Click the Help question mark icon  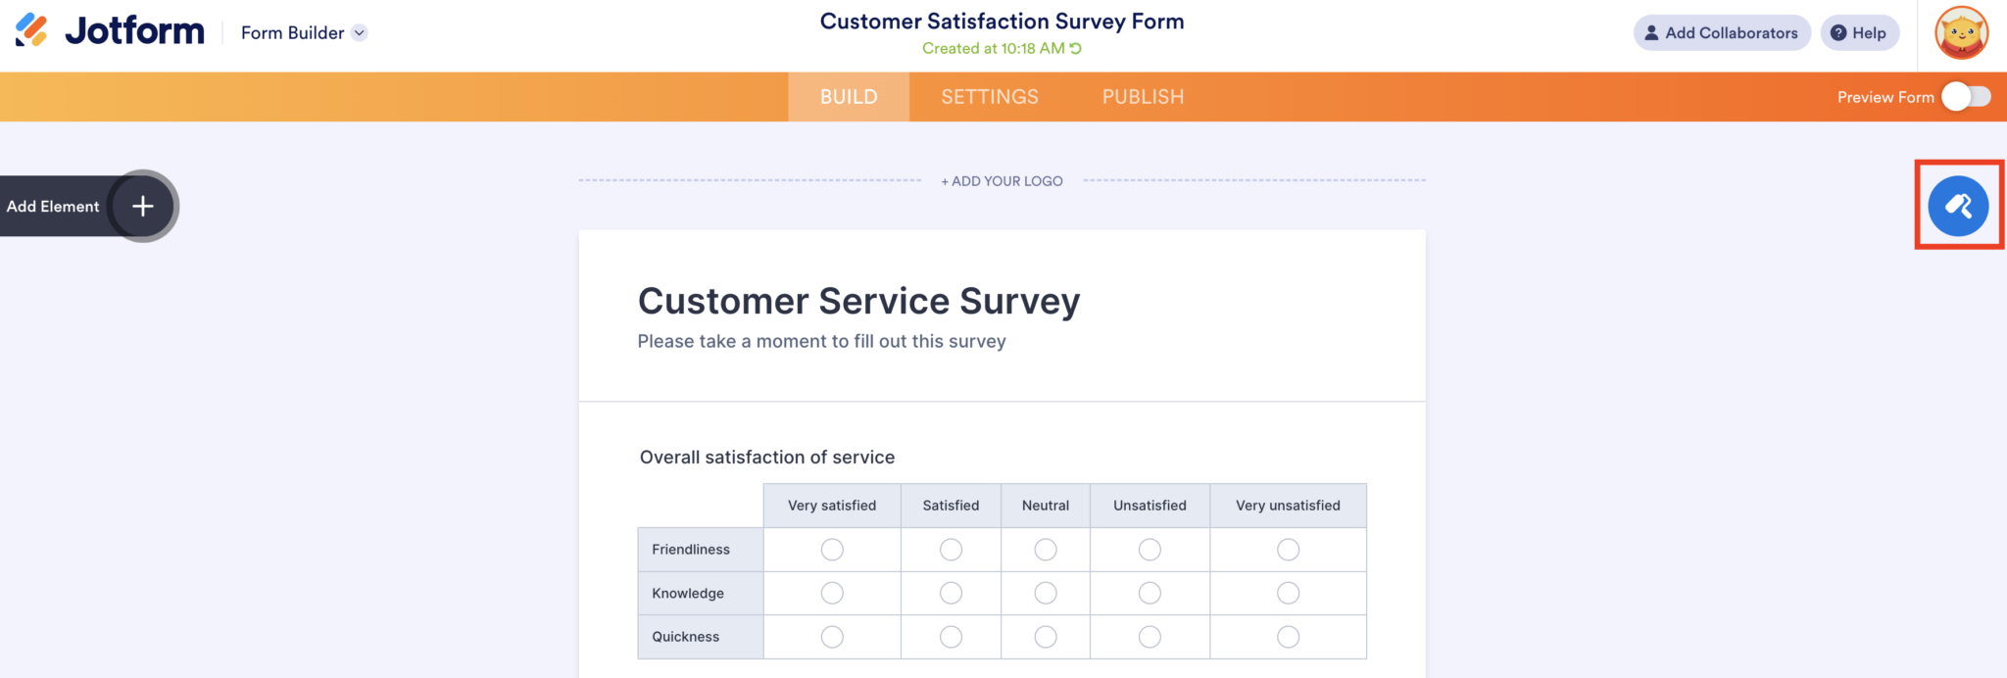[1838, 32]
